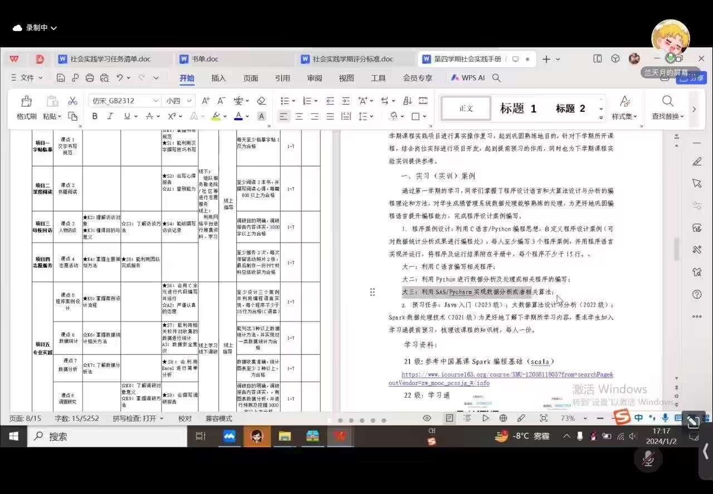The width and height of the screenshot is (713, 494).
Task: Click the eraser Clear Formatting icon
Action: (x=261, y=101)
